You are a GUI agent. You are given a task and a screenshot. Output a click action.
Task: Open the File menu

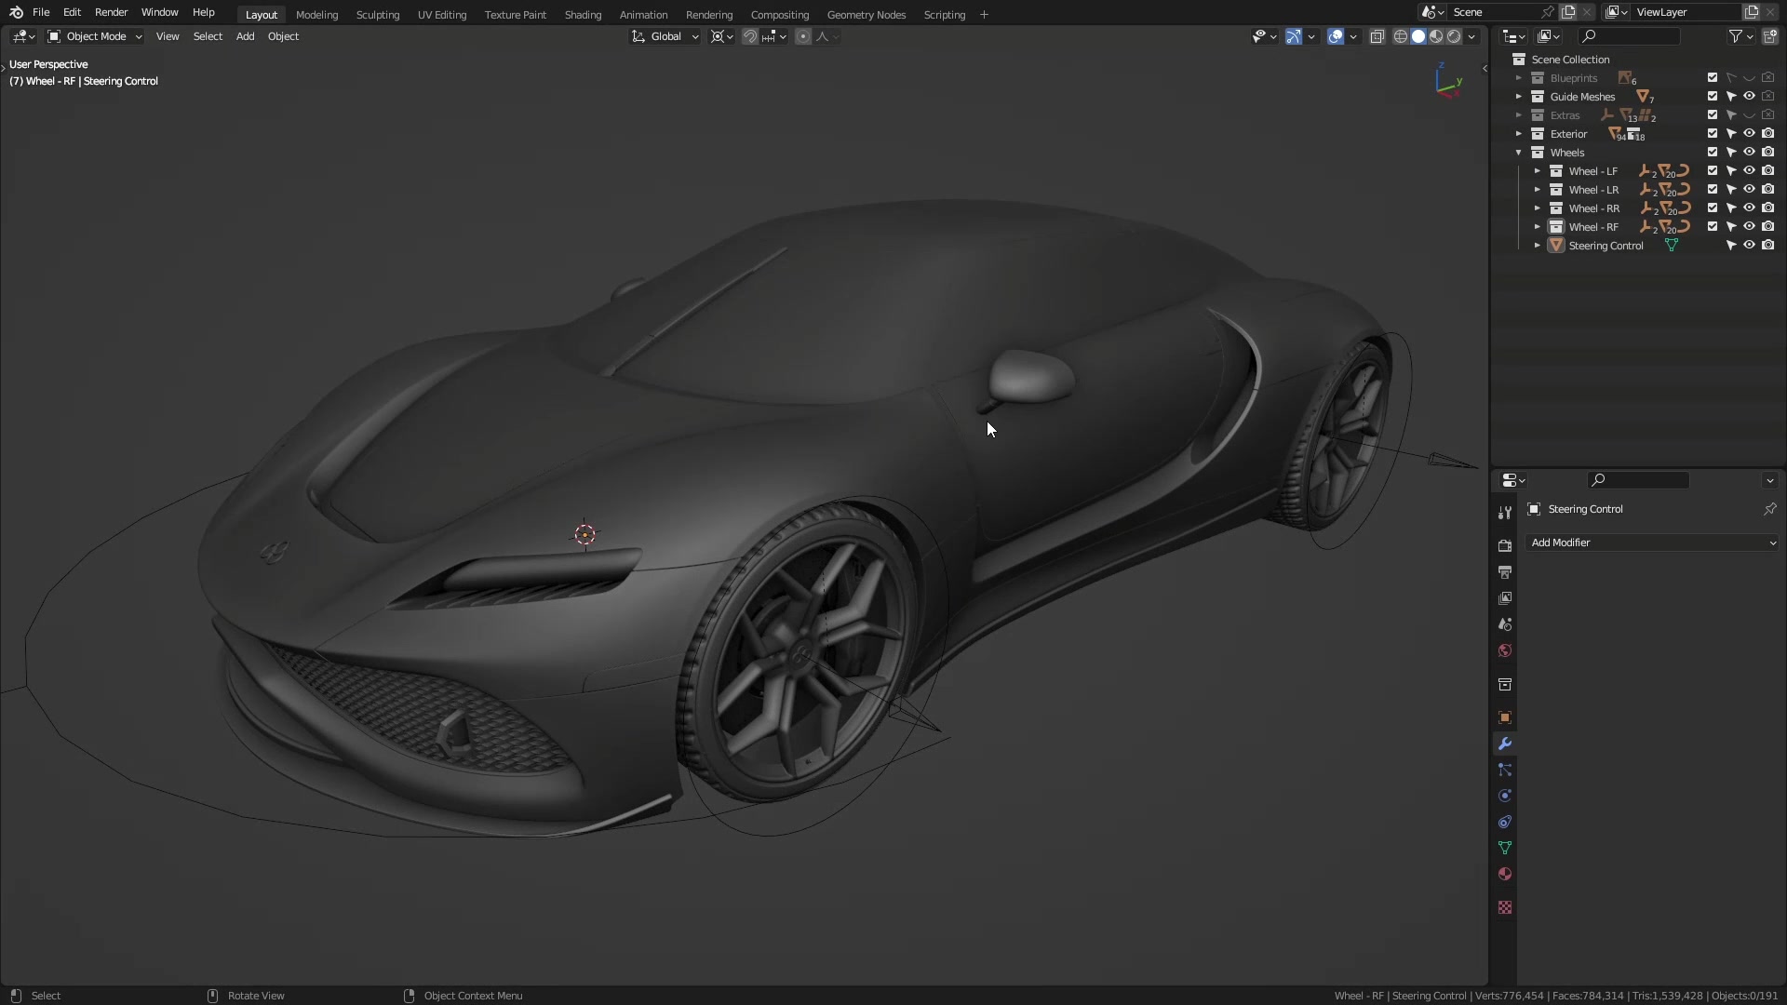point(41,12)
